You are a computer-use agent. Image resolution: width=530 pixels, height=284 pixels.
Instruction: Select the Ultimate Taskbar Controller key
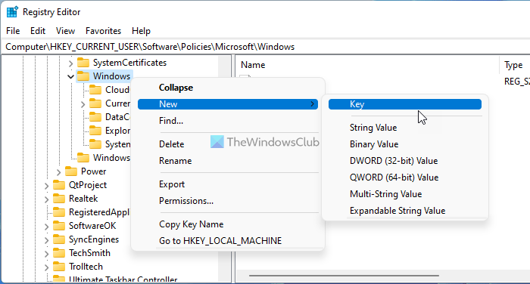(123, 279)
